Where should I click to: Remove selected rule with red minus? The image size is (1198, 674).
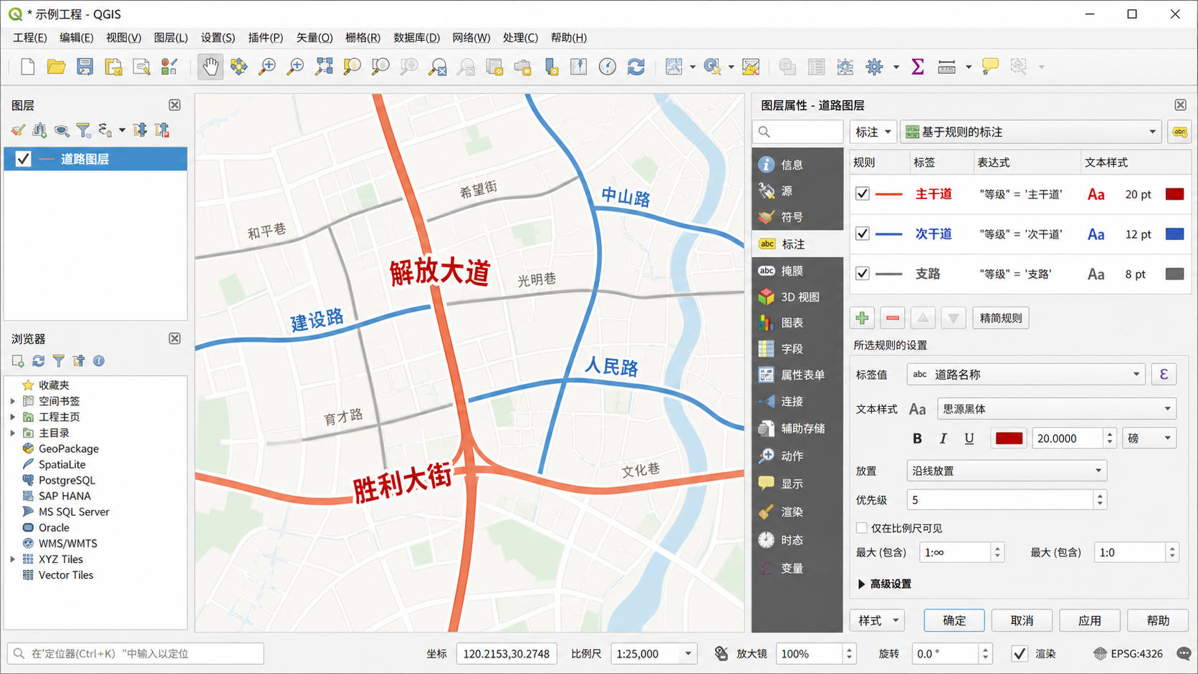point(892,318)
